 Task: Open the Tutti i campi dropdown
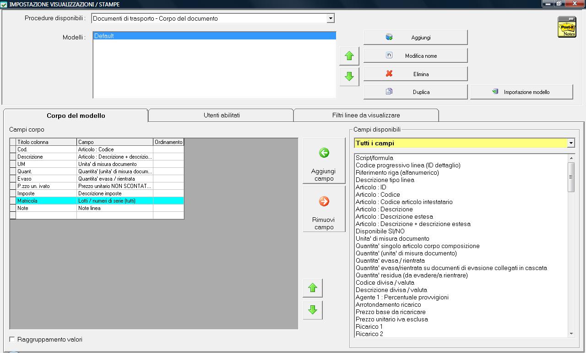[x=571, y=143]
